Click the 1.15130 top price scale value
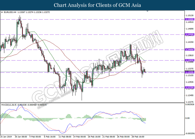 click(190, 16)
